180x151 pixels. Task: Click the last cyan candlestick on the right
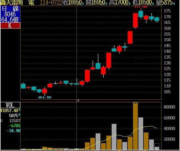(157, 19)
